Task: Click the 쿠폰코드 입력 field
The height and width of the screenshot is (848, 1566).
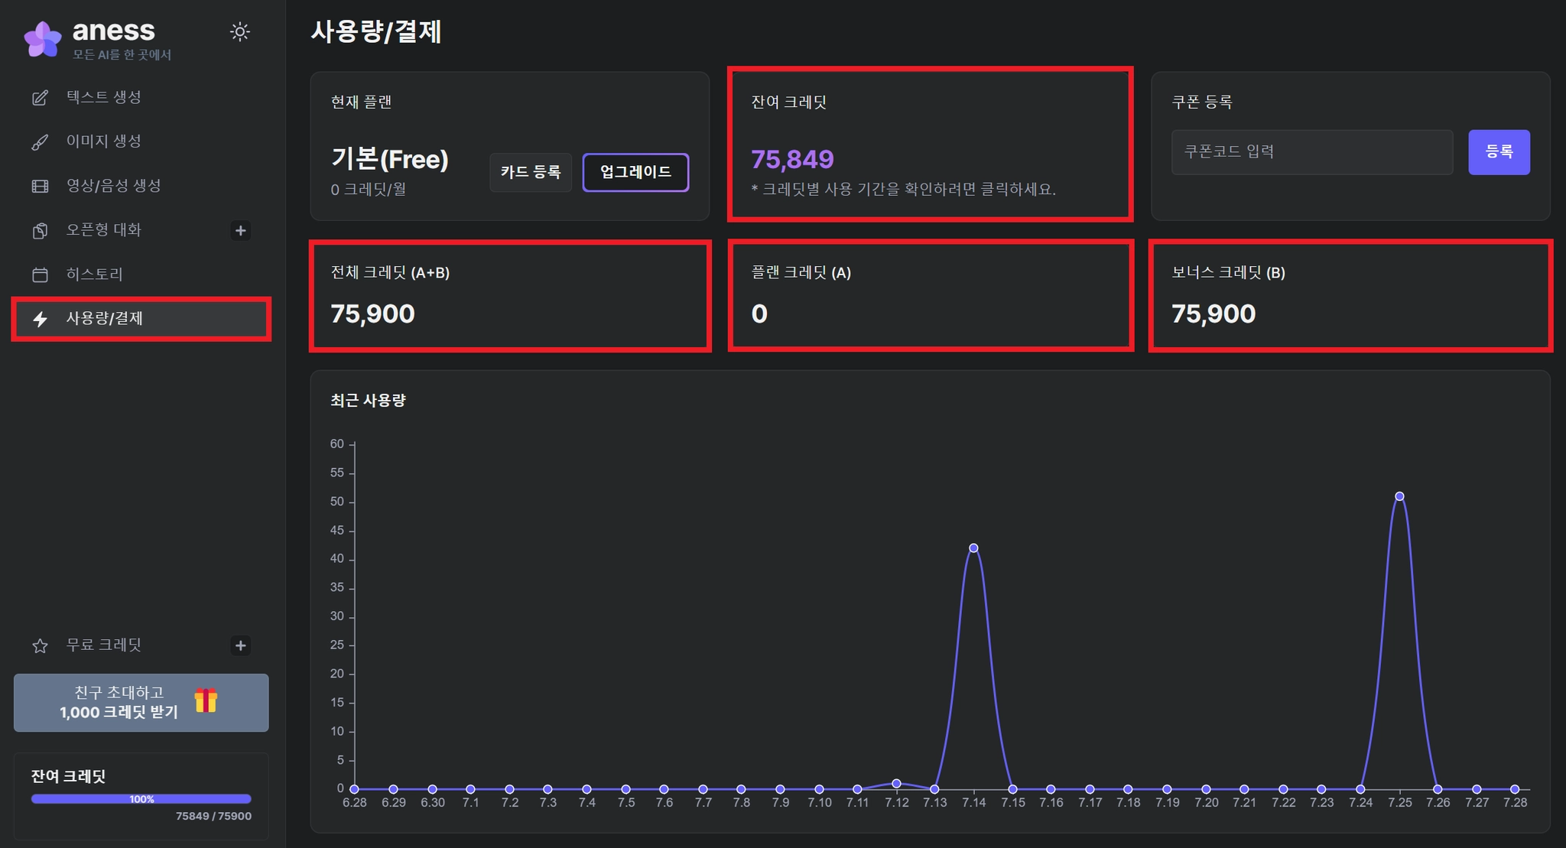Action: [x=1311, y=152]
